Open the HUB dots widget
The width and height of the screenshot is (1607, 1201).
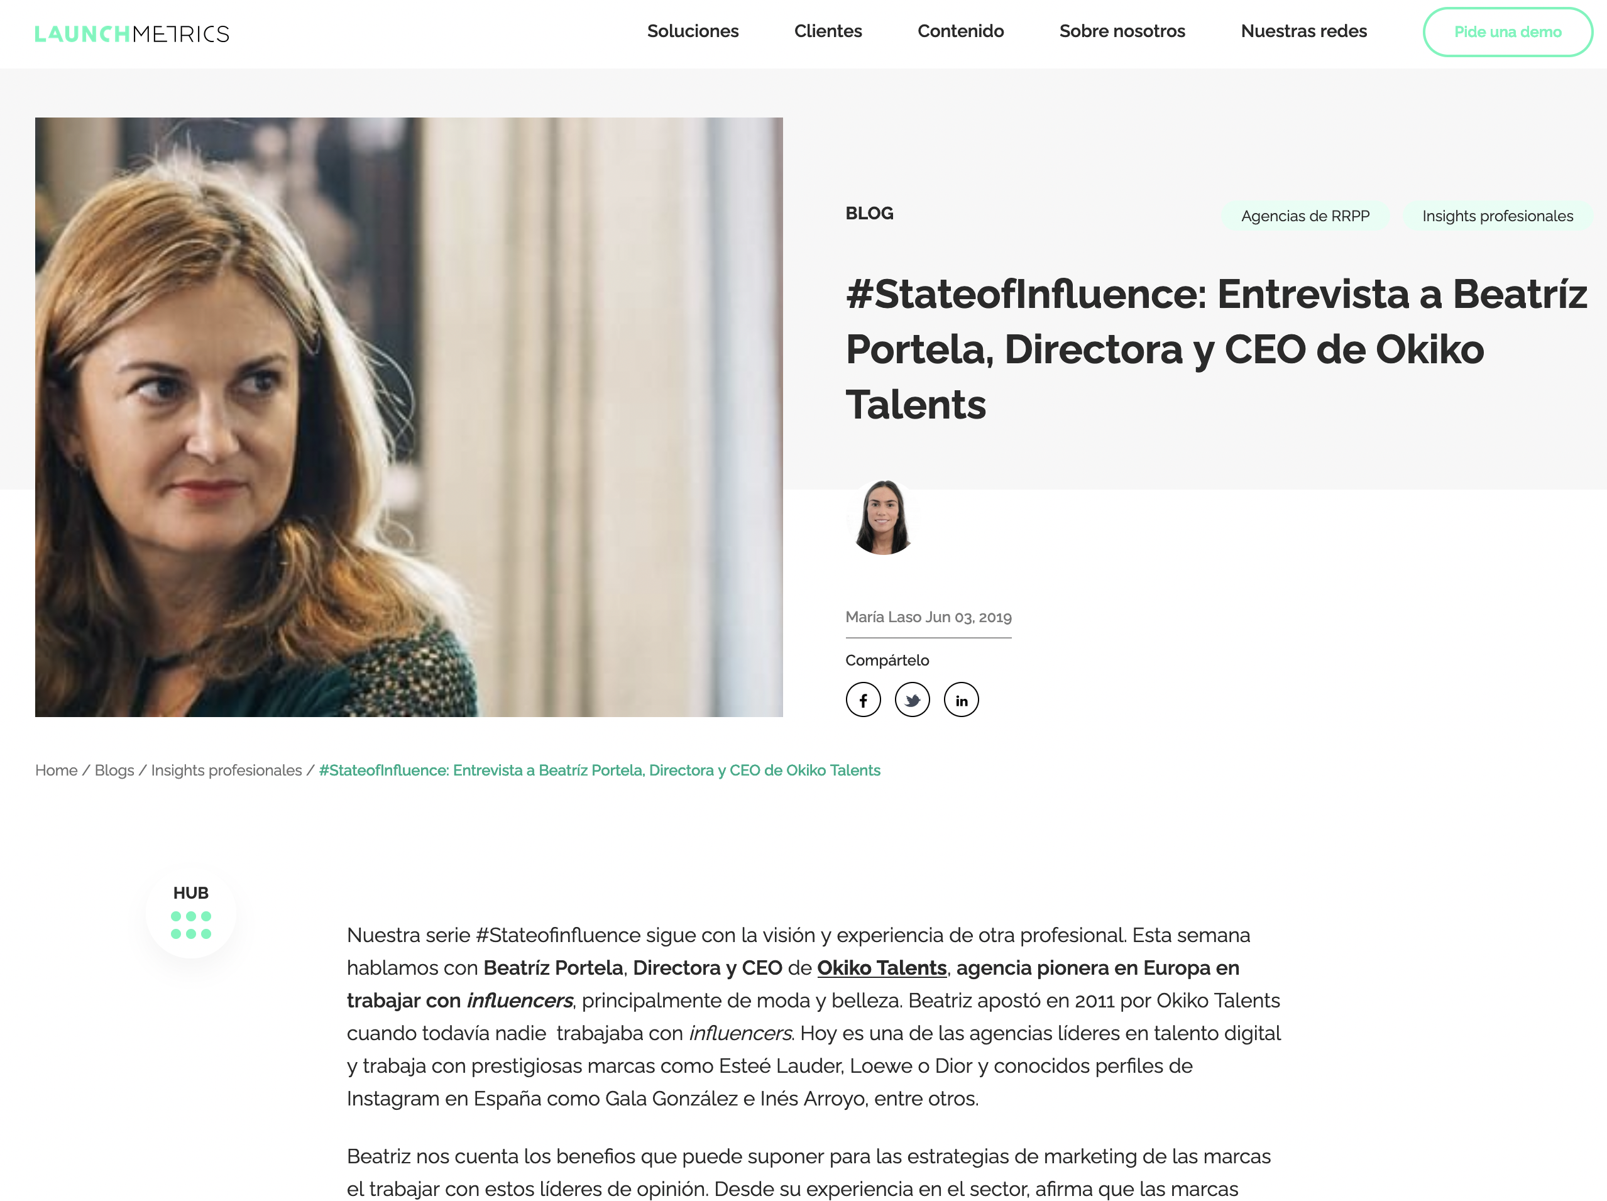[x=191, y=913]
